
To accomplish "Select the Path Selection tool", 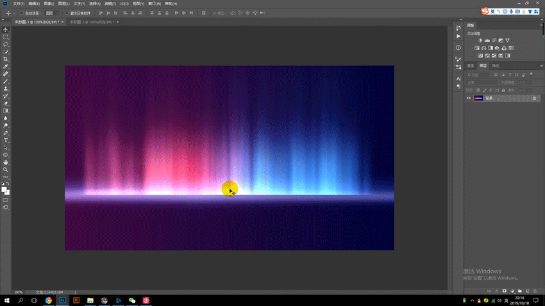I will (6, 148).
